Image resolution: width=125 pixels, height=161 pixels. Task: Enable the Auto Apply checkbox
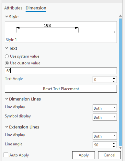(6, 155)
